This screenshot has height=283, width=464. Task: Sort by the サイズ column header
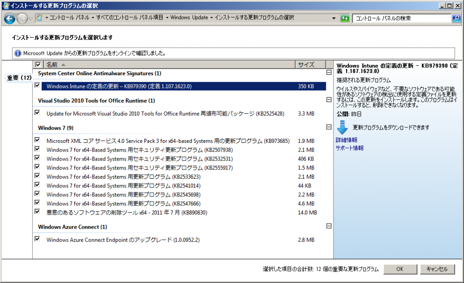point(310,64)
